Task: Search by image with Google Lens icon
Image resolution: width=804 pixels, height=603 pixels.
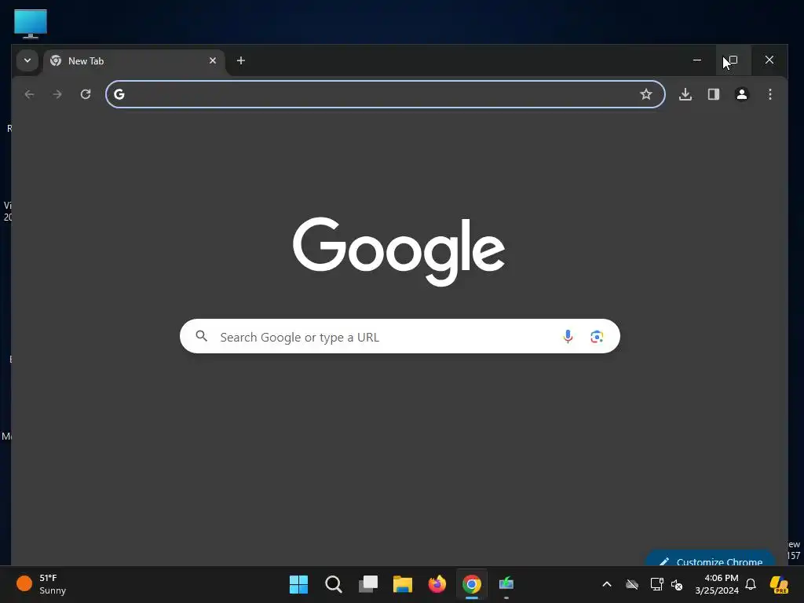Action: click(x=597, y=337)
